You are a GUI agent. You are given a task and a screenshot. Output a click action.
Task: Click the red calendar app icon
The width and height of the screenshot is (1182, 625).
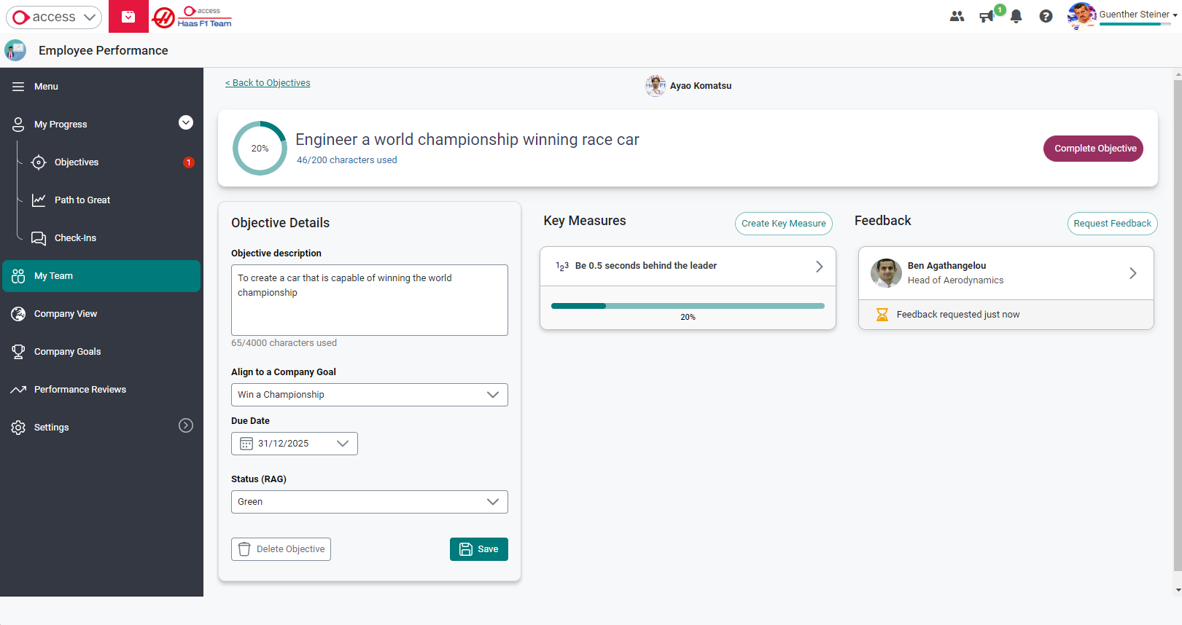(x=128, y=16)
